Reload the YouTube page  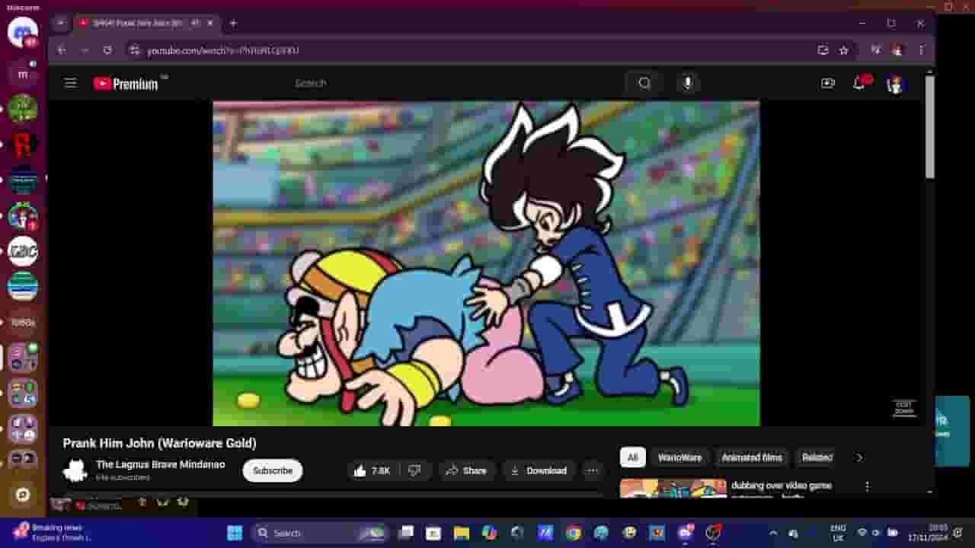tap(107, 50)
